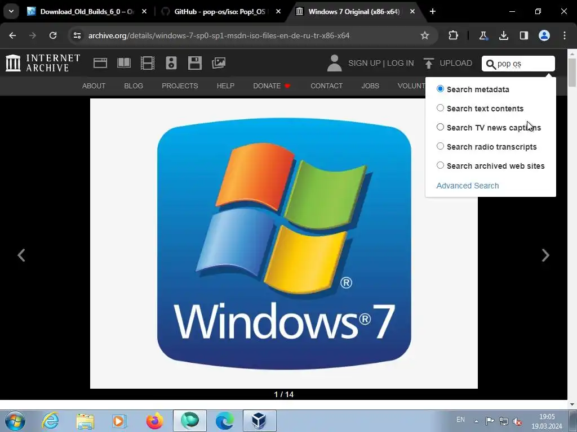Open the JOBS menu item
Image resolution: width=577 pixels, height=432 pixels.
[x=370, y=86]
